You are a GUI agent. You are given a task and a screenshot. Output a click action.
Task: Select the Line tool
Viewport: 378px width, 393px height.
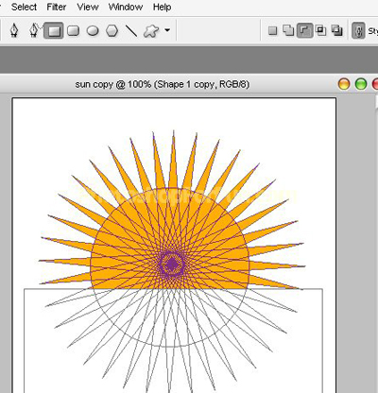(x=131, y=30)
